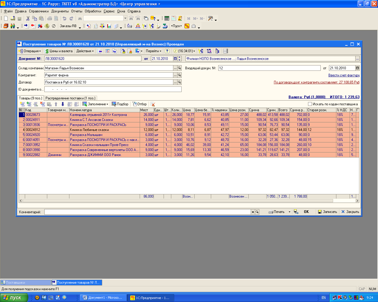The image size is (378, 302).
Task: Switch to Документ1 - Microsoft Word taskbar item
Action: click(103, 298)
